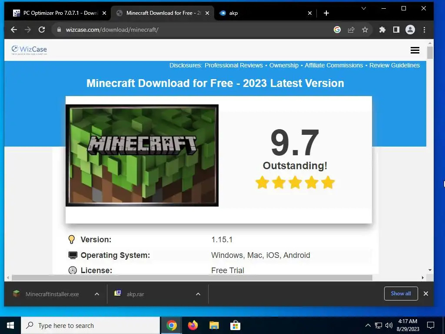This screenshot has height=334, width=445.
Task: Go back to the previous page
Action: [14, 30]
